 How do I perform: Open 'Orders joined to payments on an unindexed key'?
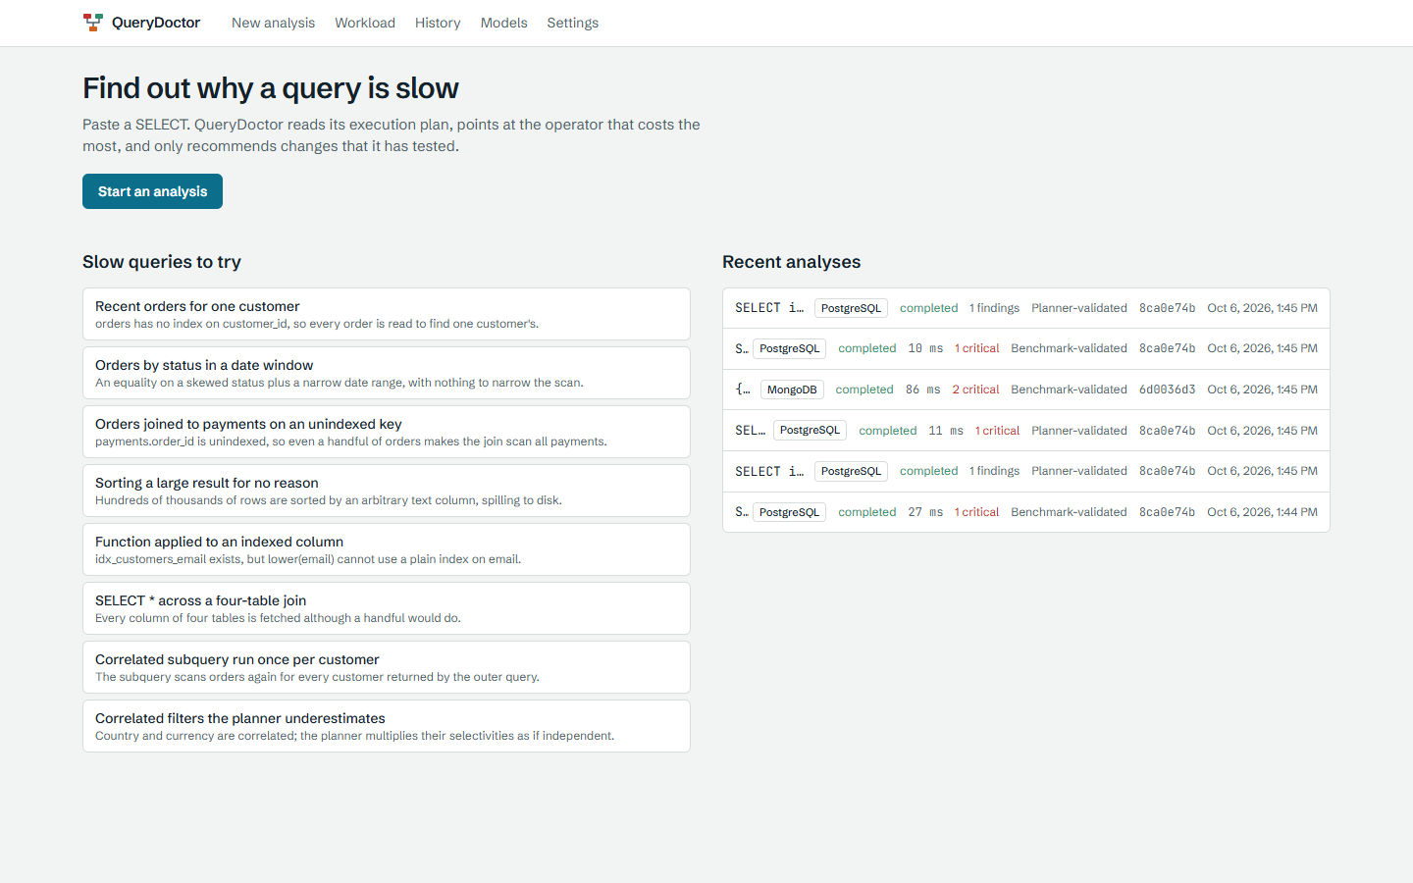click(x=387, y=432)
